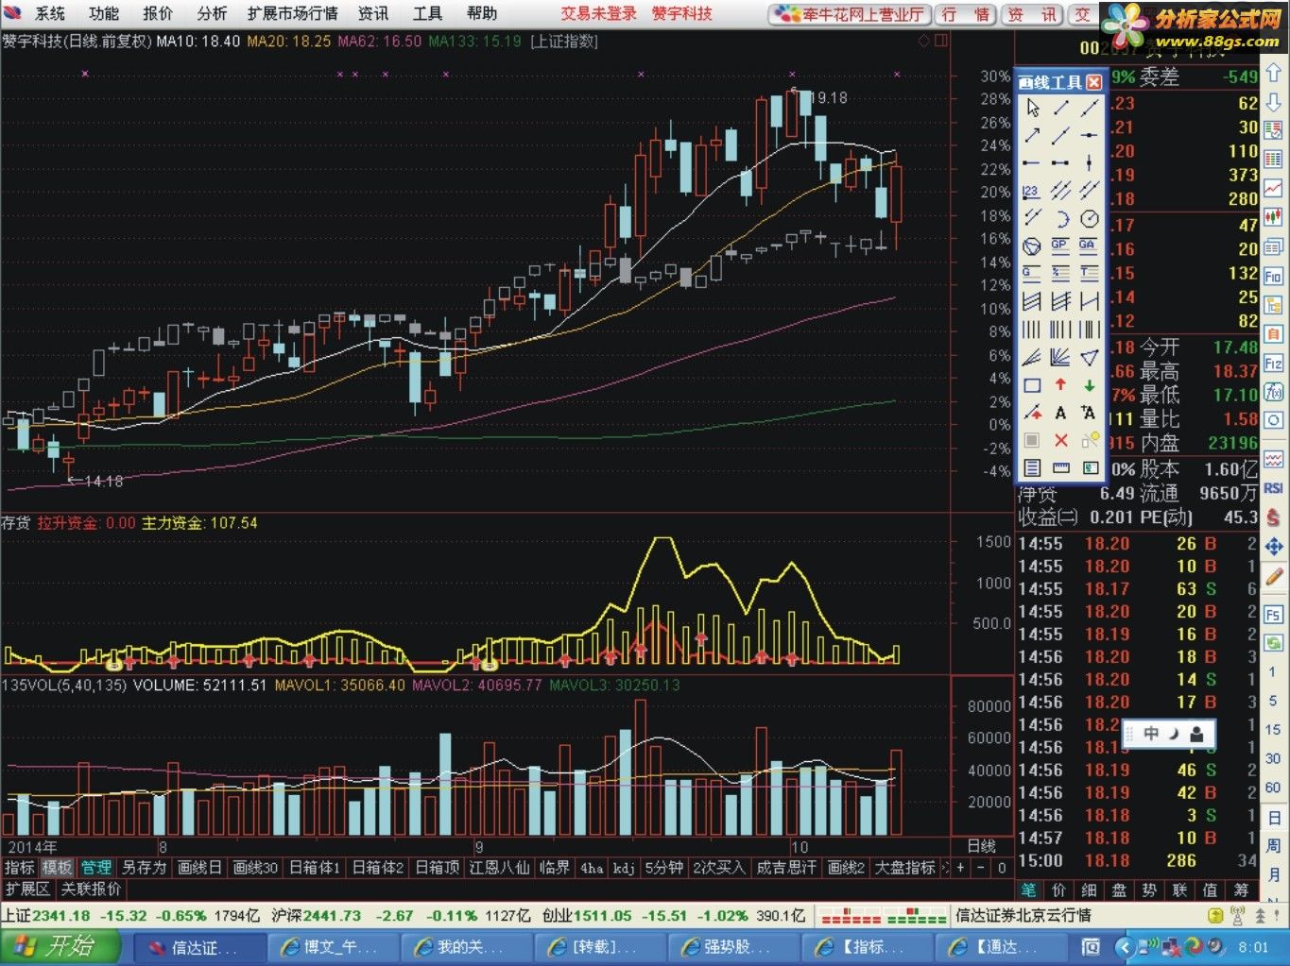The image size is (1290, 966).
Task: Open the 扩展市场行情 menu
Action: (293, 13)
